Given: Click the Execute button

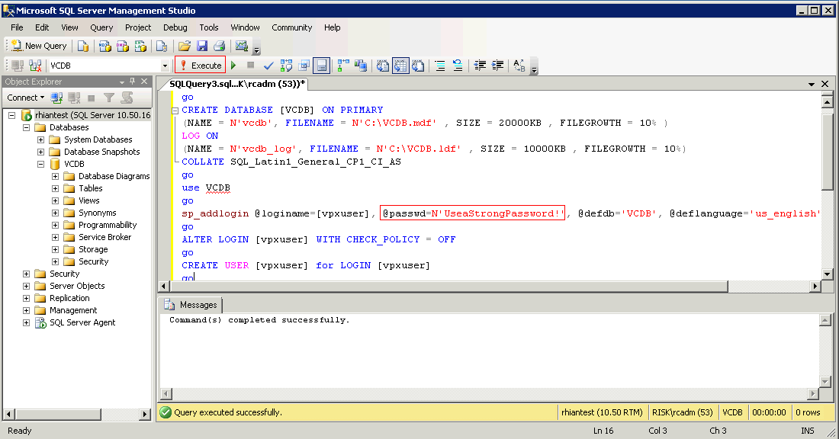Looking at the screenshot, I should [200, 66].
